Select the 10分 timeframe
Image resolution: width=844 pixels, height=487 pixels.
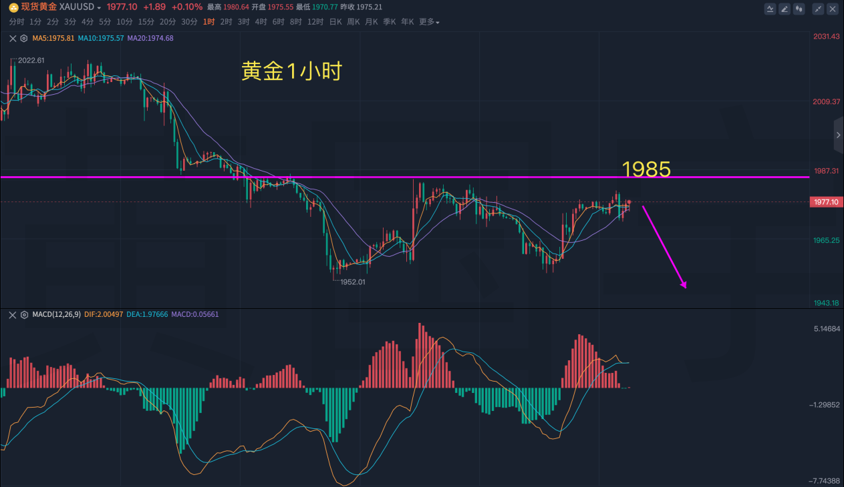coord(124,22)
